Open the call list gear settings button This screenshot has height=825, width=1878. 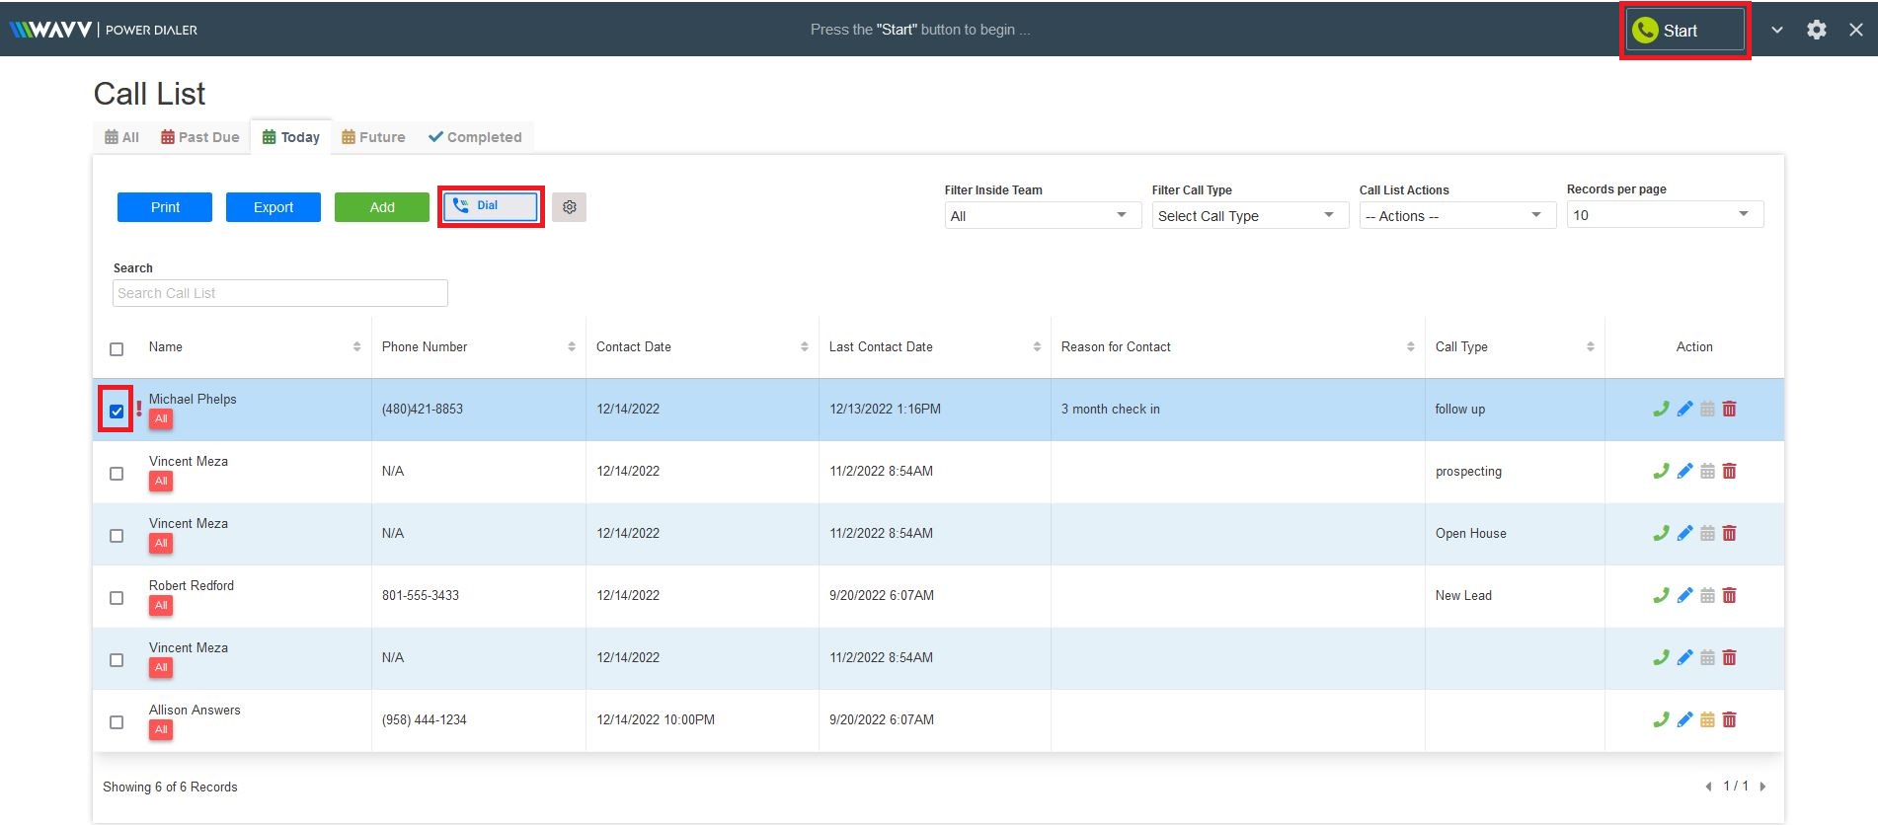click(x=569, y=207)
